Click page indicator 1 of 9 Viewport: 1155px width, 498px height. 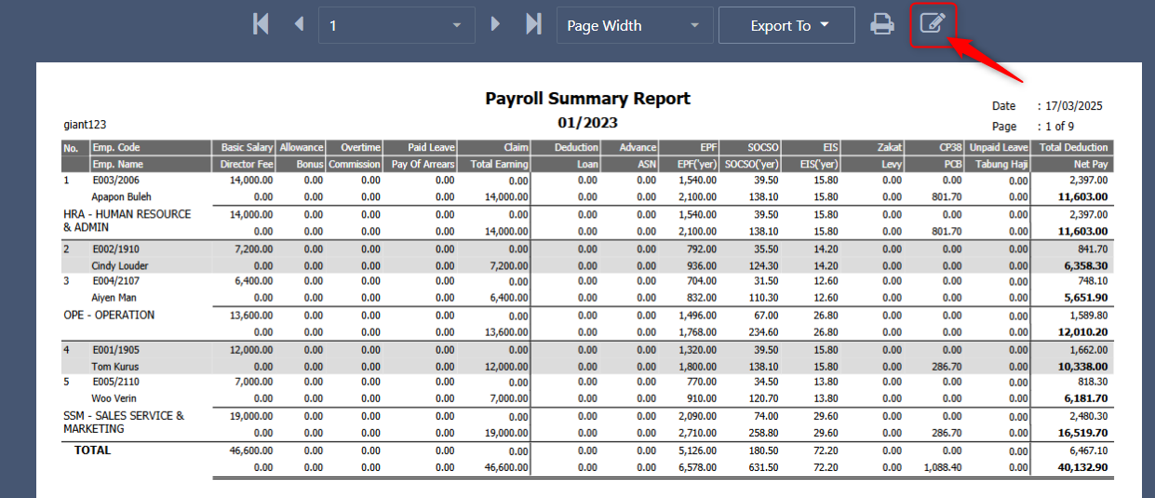click(x=1059, y=126)
